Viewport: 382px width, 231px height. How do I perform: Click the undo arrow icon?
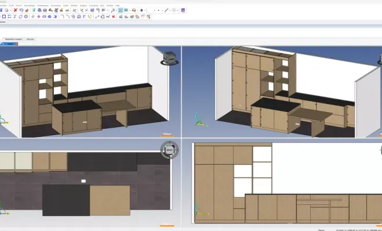click(x=21, y=10)
